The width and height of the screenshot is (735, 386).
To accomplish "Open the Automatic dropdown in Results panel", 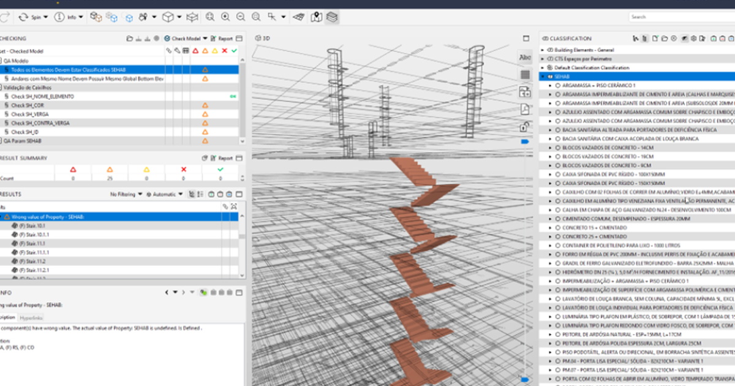I will click(164, 193).
